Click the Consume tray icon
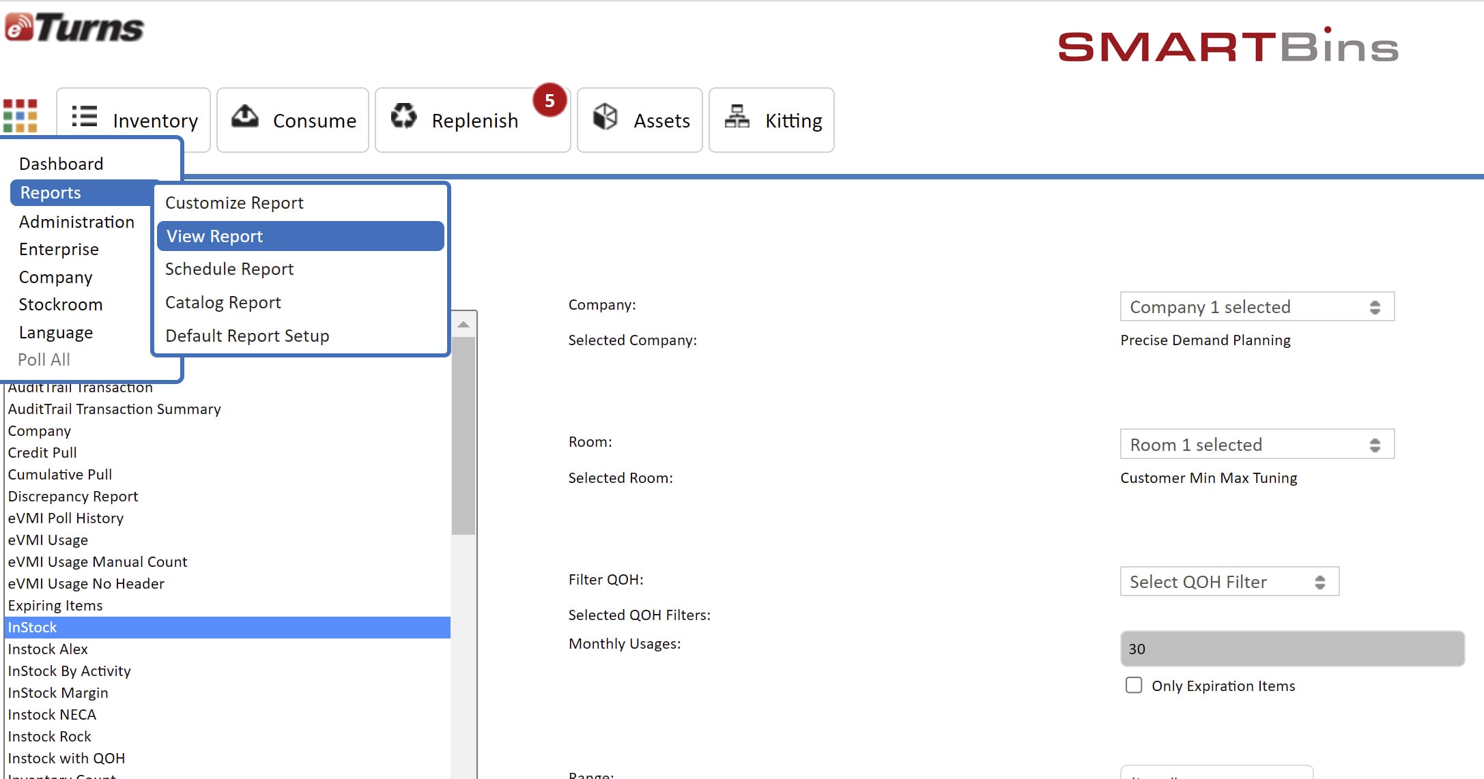Viewport: 1484px width, 779px height. 244,117
